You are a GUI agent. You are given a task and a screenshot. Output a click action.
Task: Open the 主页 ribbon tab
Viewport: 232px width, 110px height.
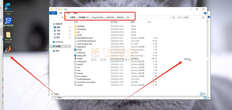61,13
